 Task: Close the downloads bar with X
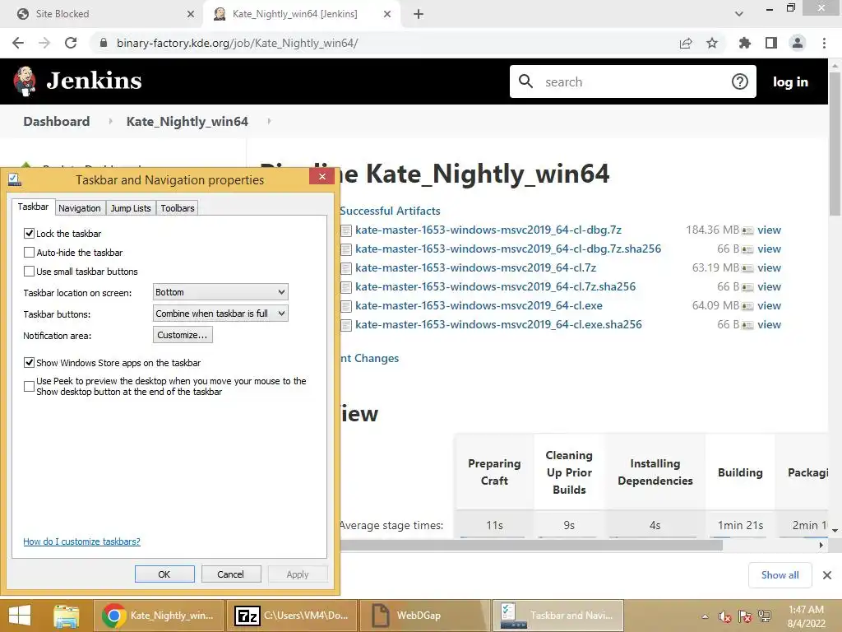827,575
